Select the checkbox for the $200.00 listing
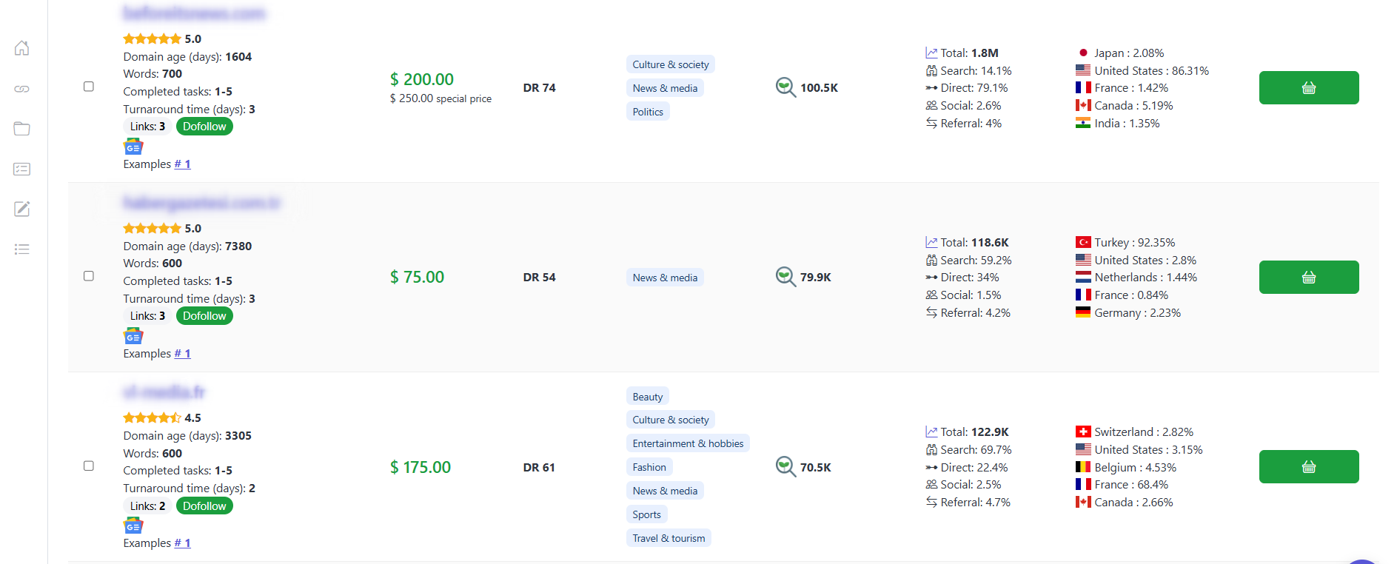The height and width of the screenshot is (564, 1397). click(89, 87)
